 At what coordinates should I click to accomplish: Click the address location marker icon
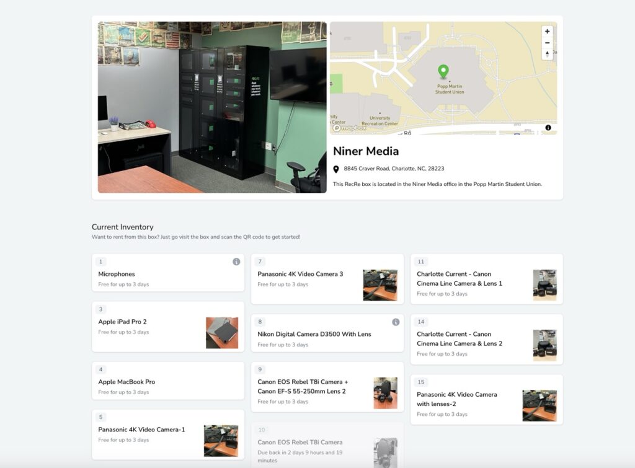coord(336,169)
